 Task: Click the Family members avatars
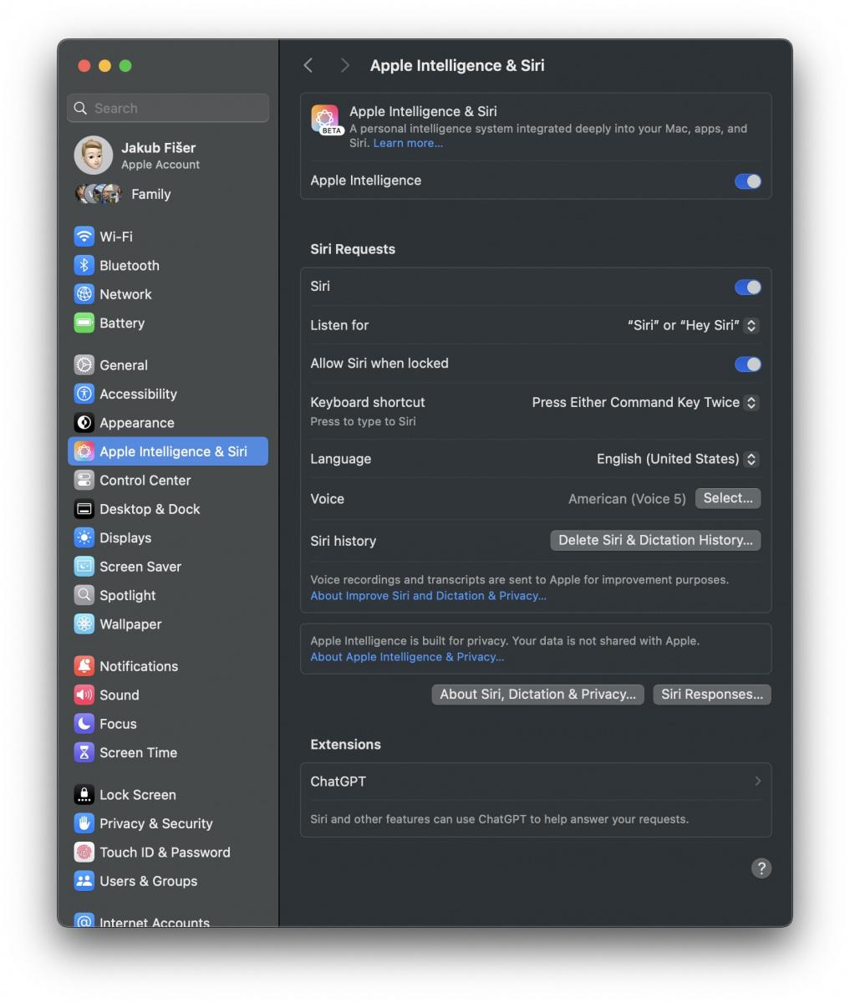(99, 194)
